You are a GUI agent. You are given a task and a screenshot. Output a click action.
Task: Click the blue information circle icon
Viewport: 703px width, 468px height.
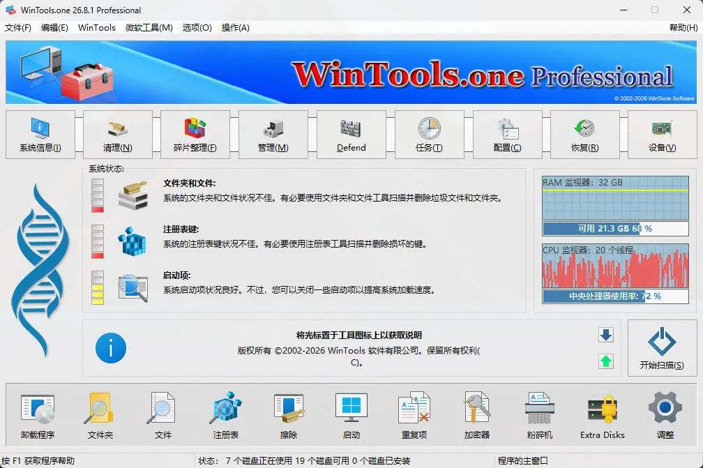111,348
